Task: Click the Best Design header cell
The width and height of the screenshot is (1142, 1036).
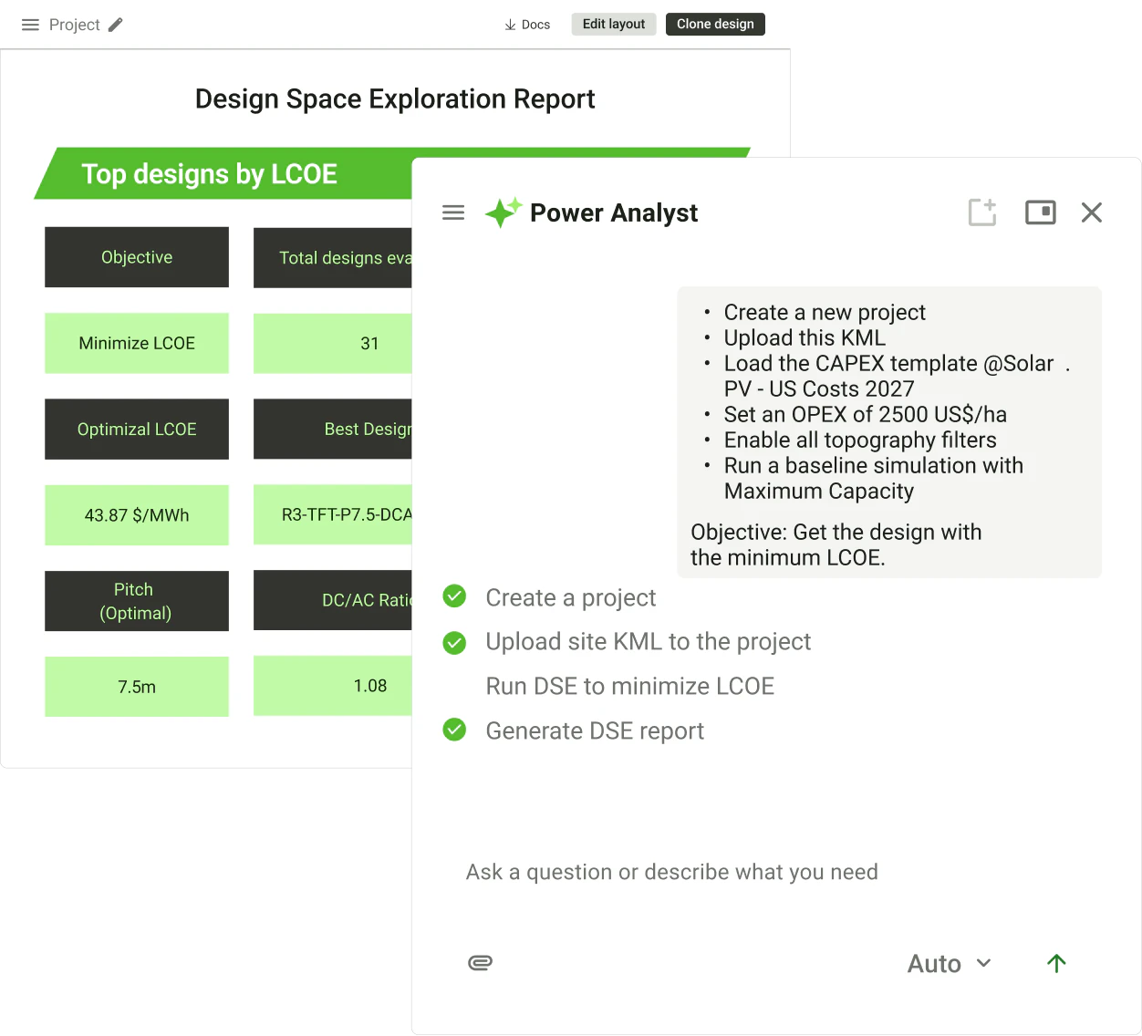Action: [333, 429]
